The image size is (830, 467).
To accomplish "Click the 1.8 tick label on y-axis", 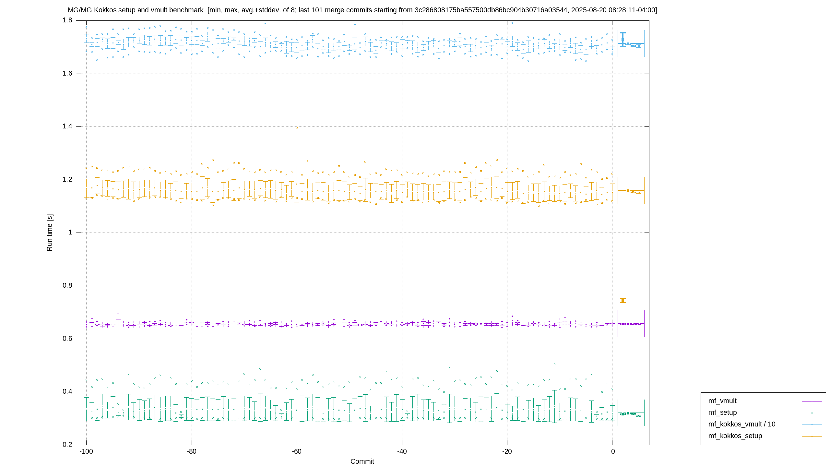I will point(67,20).
